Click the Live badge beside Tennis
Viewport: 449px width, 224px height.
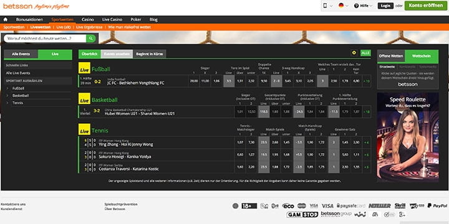[x=84, y=129]
